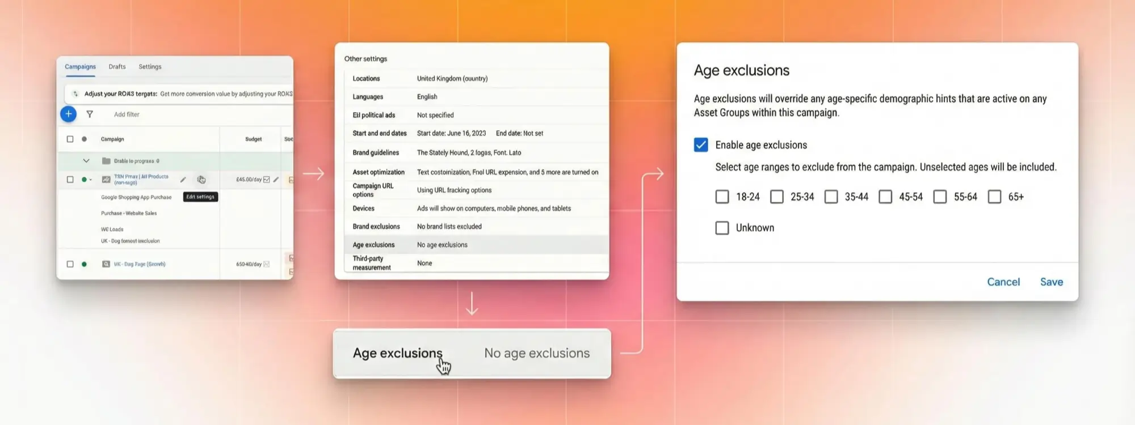Viewport: 1135px width, 425px height.
Task: Click No age exclusions in the enlarged callout
Action: click(x=537, y=353)
